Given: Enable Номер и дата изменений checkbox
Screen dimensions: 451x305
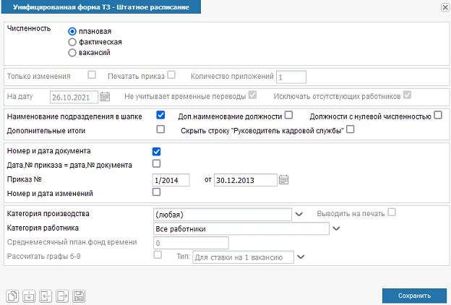Looking at the screenshot, I should click(x=156, y=192).
